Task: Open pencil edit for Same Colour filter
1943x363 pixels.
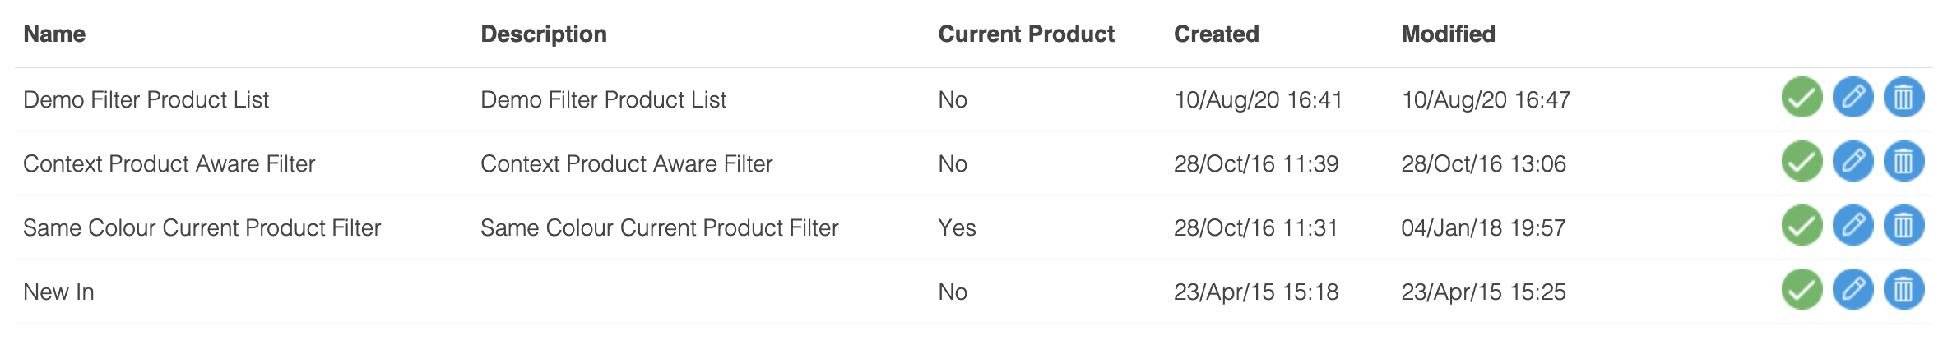Action: click(1853, 226)
